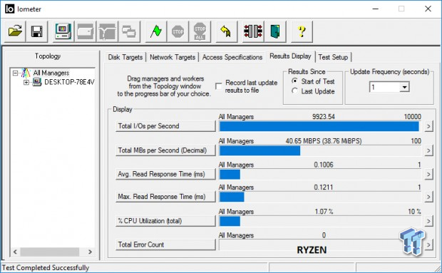Click the Total Error Count button
The image size is (442, 273).
(x=165, y=244)
